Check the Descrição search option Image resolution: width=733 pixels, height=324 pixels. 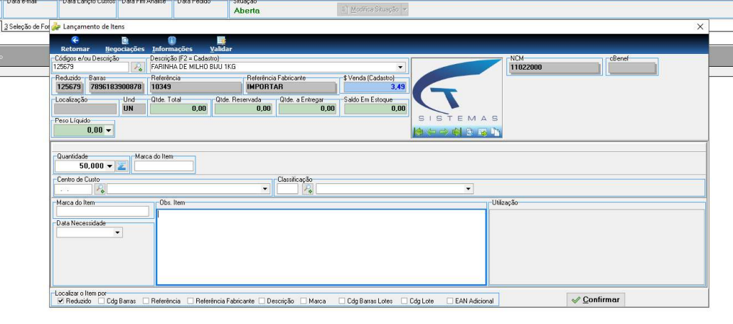(262, 301)
